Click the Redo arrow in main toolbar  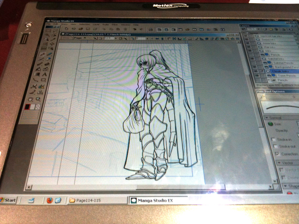(142, 29)
